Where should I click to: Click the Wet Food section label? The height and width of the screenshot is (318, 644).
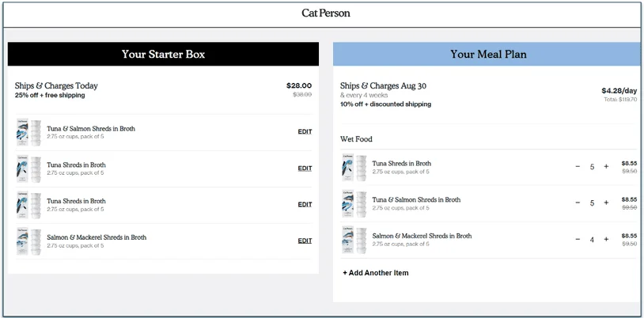pyautogui.click(x=356, y=139)
